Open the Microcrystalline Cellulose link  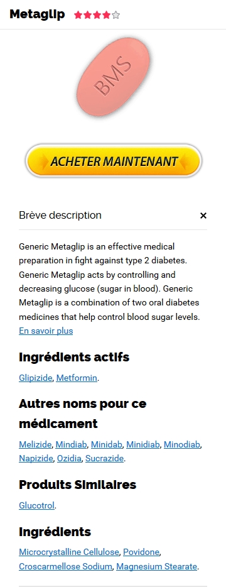point(69,552)
